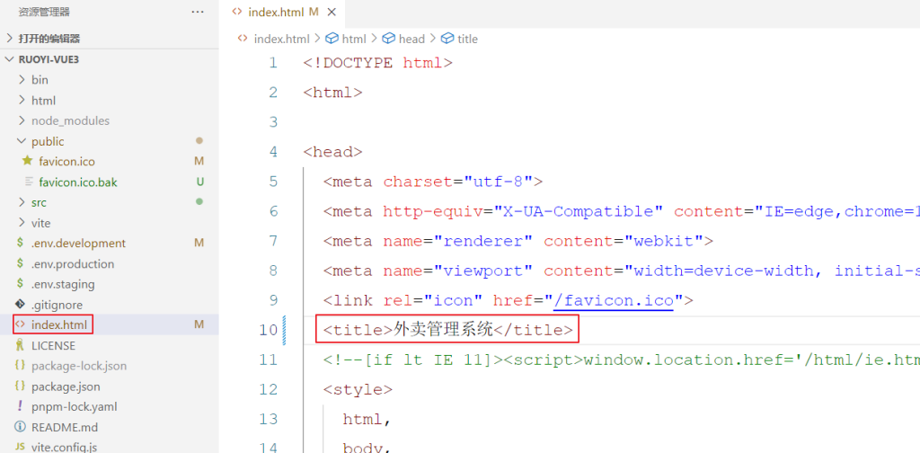This screenshot has height=453, width=920.
Task: Open the favicon.ico.bak file
Action: coord(77,182)
